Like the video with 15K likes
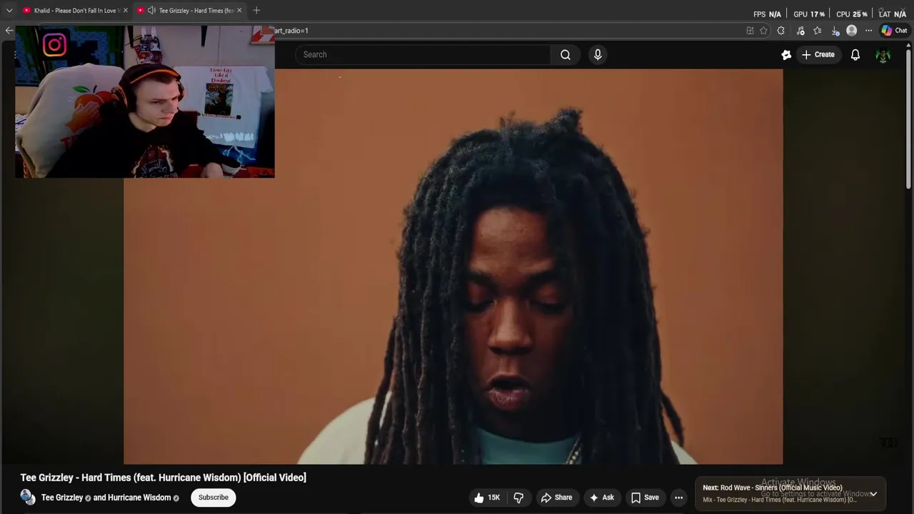The image size is (914, 514). 487,498
